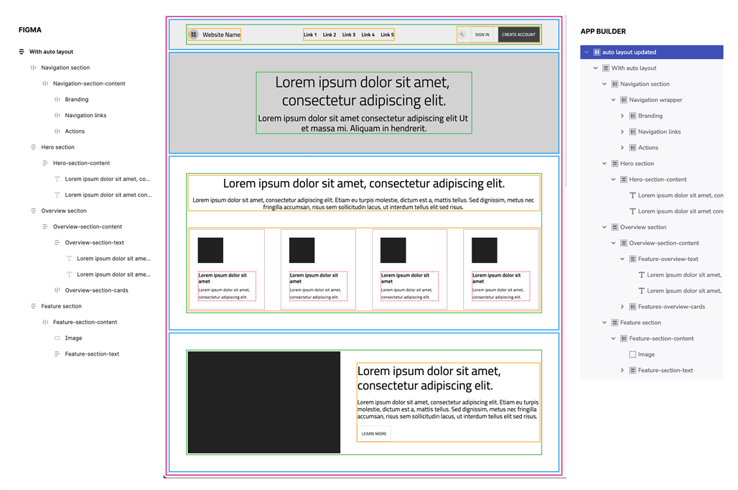This screenshot has width=738, height=490.
Task: Click the Image rectangle icon in Figma layer list
Action: (57, 338)
